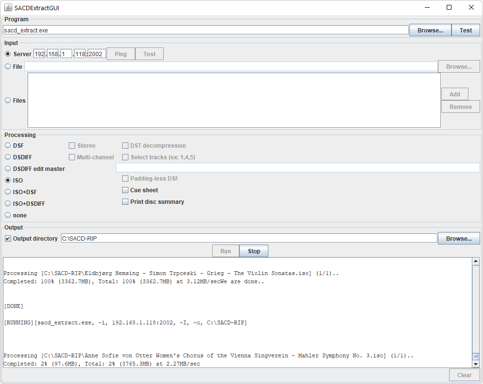The height and width of the screenshot is (384, 483).
Task: Uncheck the Output directory checkbox
Action: click(8, 239)
